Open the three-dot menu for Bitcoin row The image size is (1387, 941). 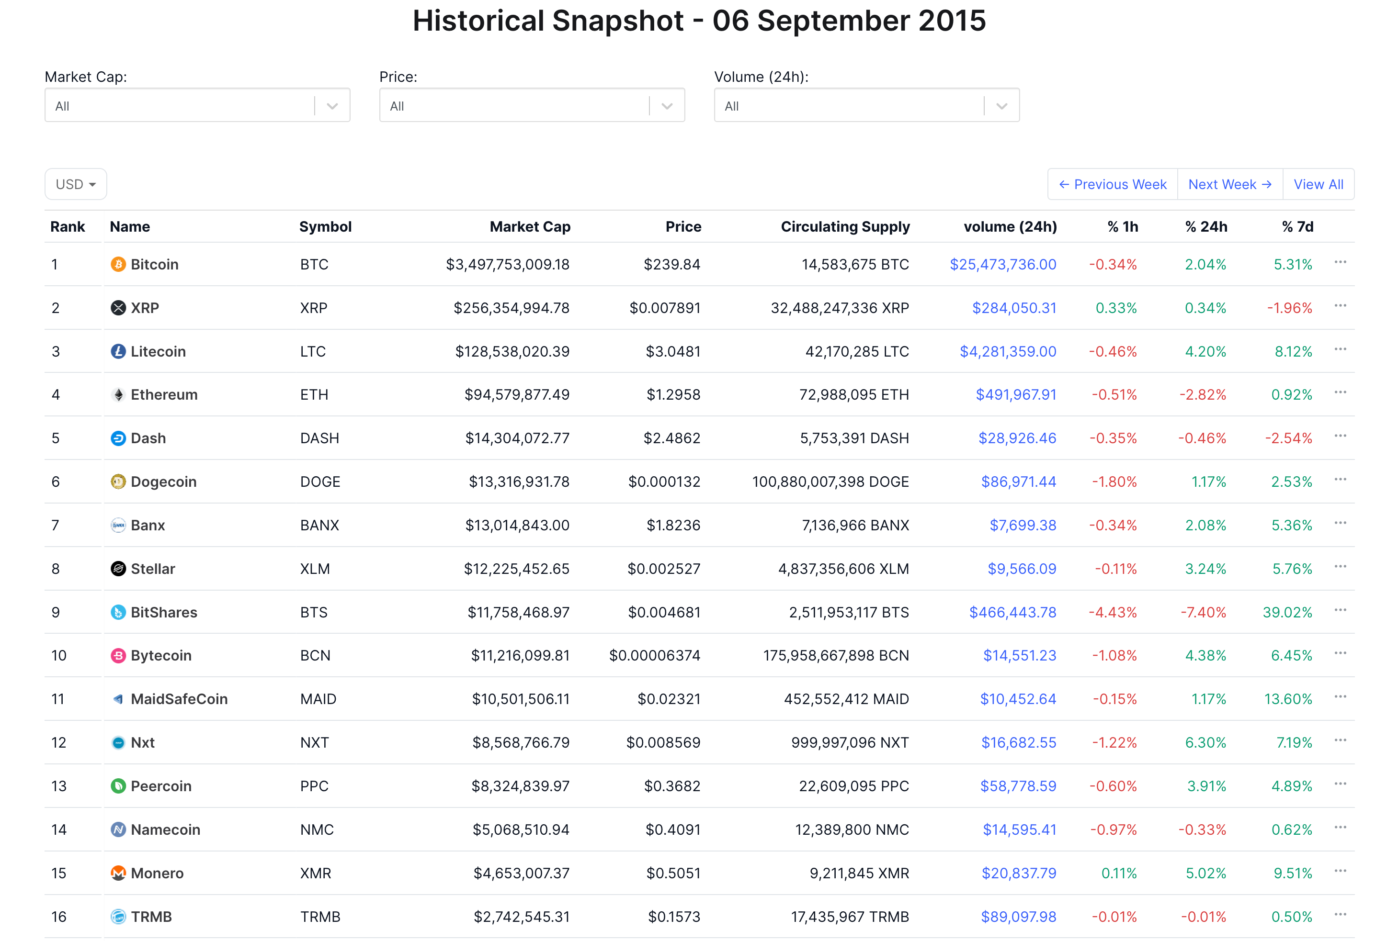coord(1340,262)
